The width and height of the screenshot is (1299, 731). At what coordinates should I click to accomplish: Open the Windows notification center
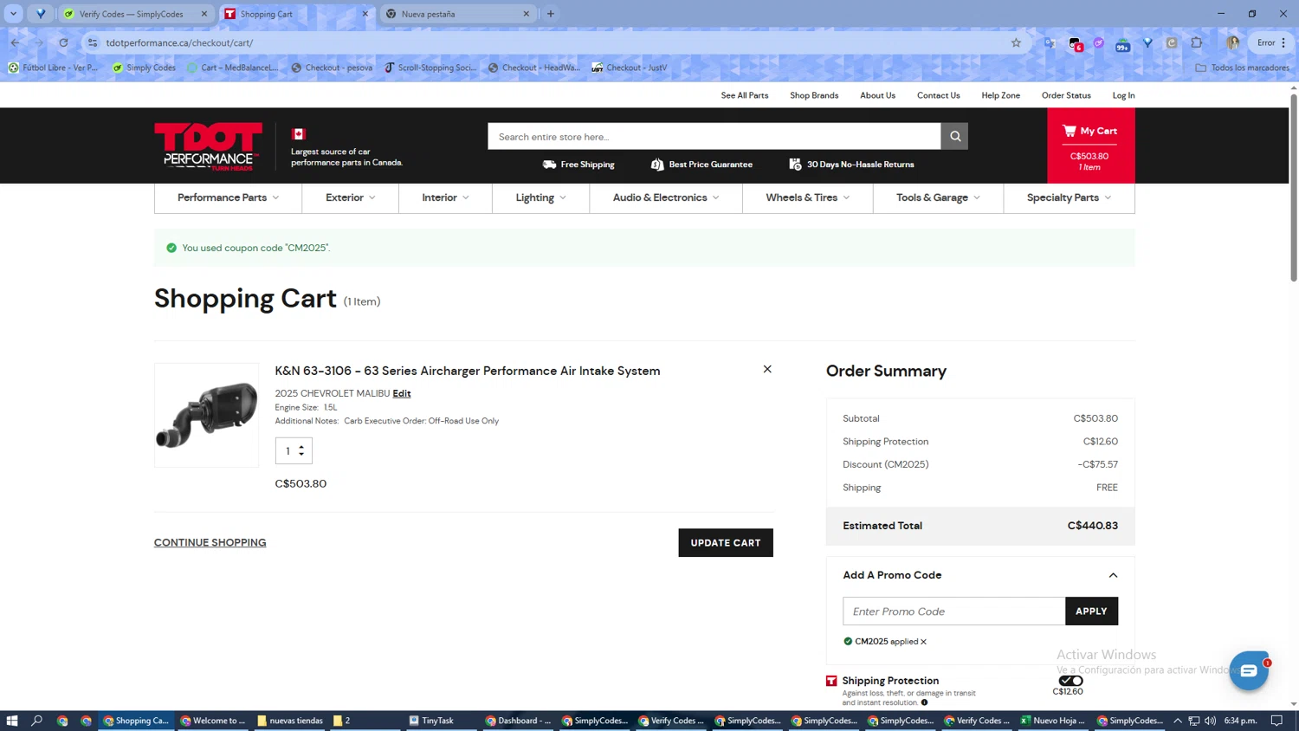[1276, 721]
